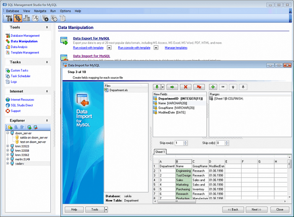The image size is (294, 217).
Task: Click the register database icon in Explorer toolbar
Action: coord(10,127)
